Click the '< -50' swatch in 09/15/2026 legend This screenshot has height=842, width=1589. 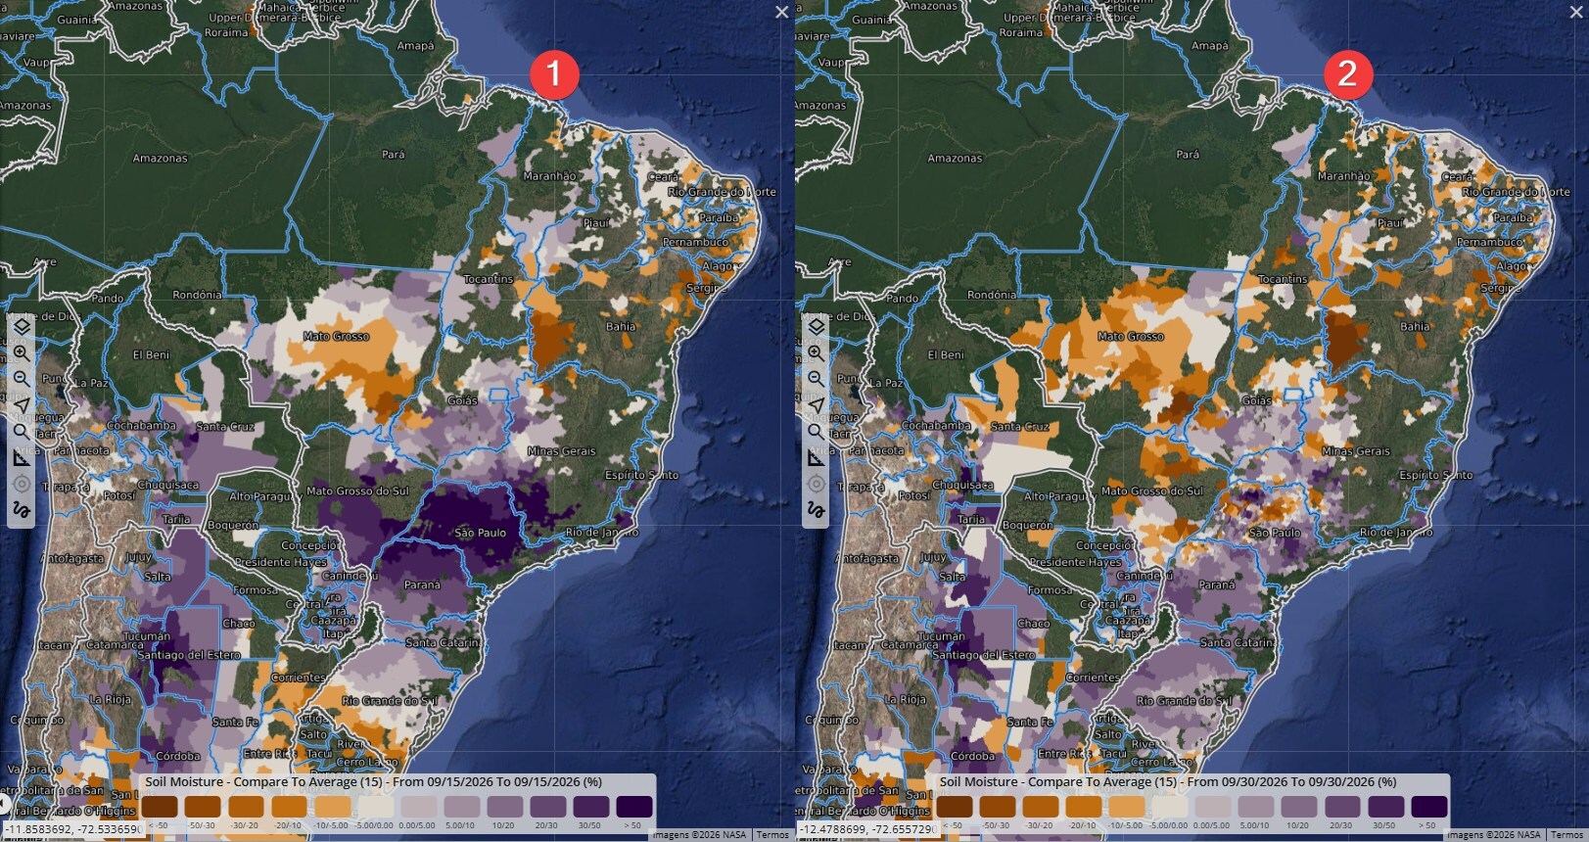point(160,807)
